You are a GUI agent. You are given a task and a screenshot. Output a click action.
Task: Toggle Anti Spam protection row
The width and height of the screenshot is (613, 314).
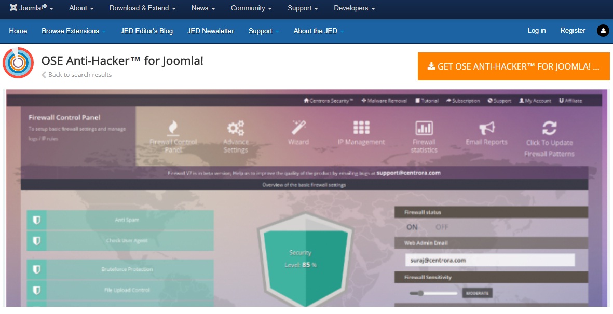(120, 220)
